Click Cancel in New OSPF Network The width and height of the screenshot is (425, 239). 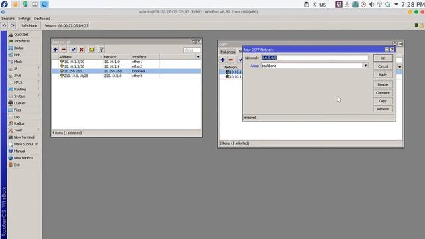(382, 66)
